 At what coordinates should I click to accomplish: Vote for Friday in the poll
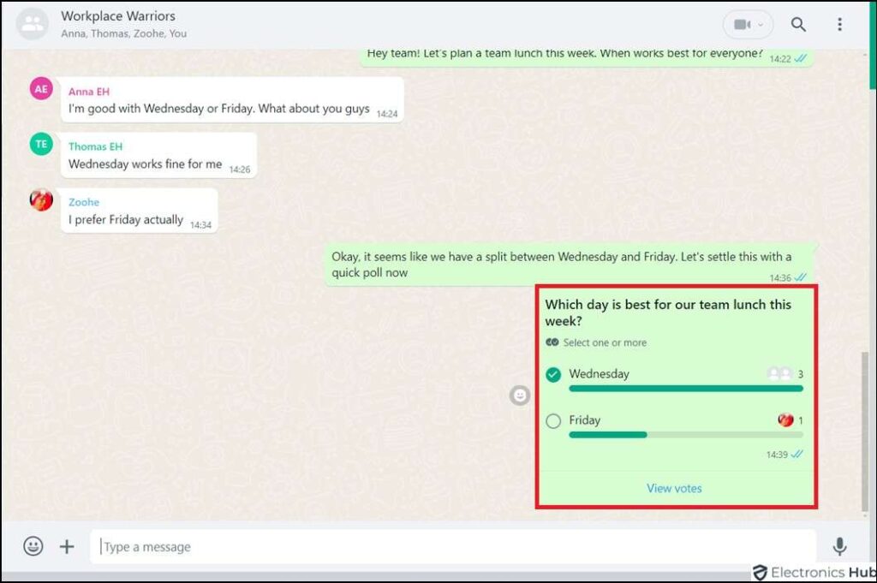[553, 420]
